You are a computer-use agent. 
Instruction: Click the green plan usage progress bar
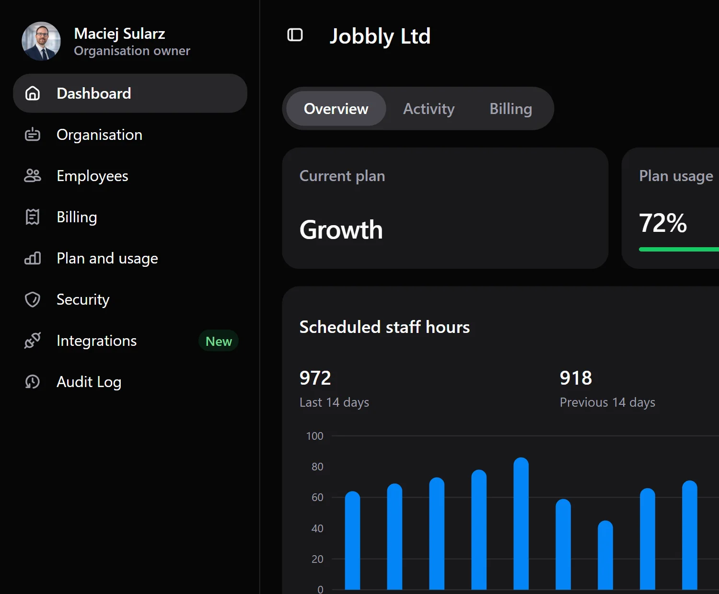click(x=679, y=250)
